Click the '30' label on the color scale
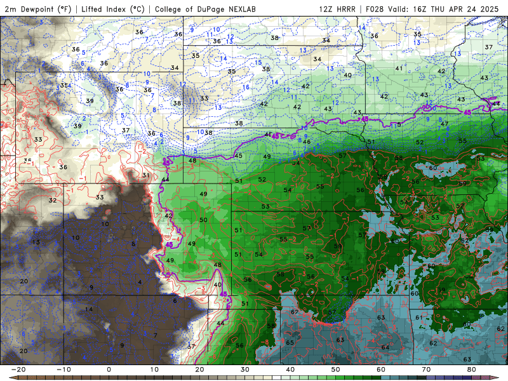The width and height of the screenshot is (508, 381). 245,370
